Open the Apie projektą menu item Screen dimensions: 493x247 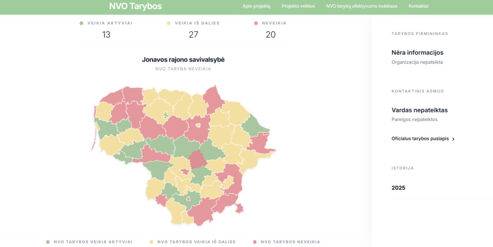tap(256, 6)
